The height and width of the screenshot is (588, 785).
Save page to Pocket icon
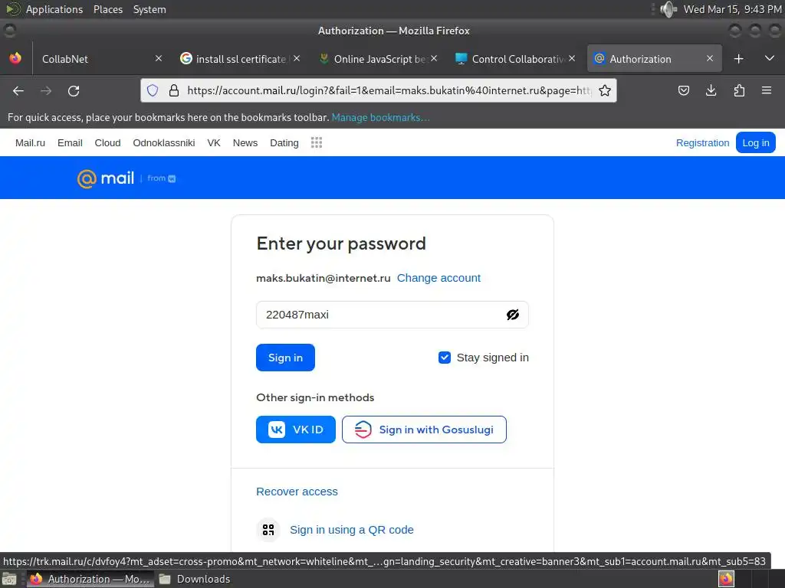point(683,90)
